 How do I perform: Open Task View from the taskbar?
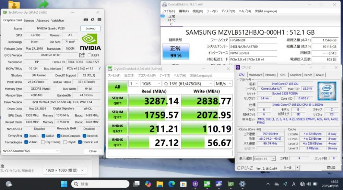pos(136,184)
